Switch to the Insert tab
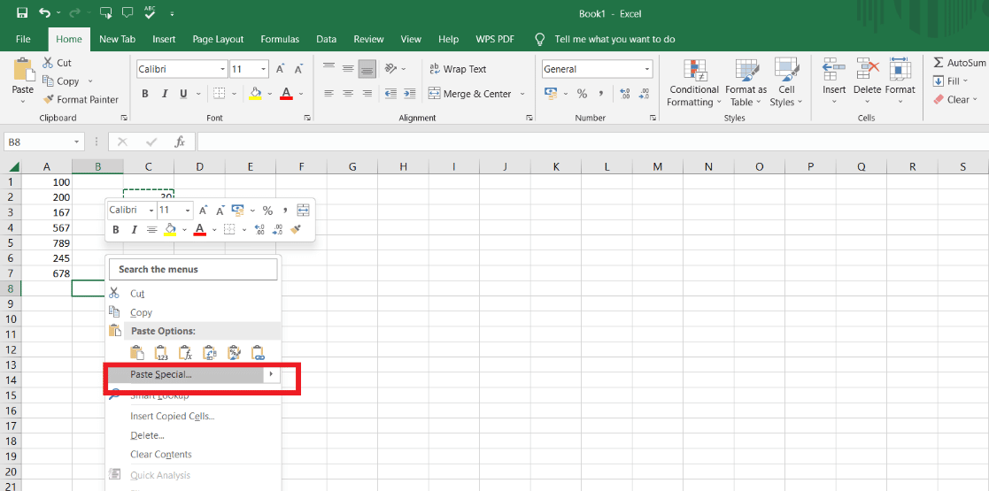This screenshot has height=491, width=989. [164, 39]
